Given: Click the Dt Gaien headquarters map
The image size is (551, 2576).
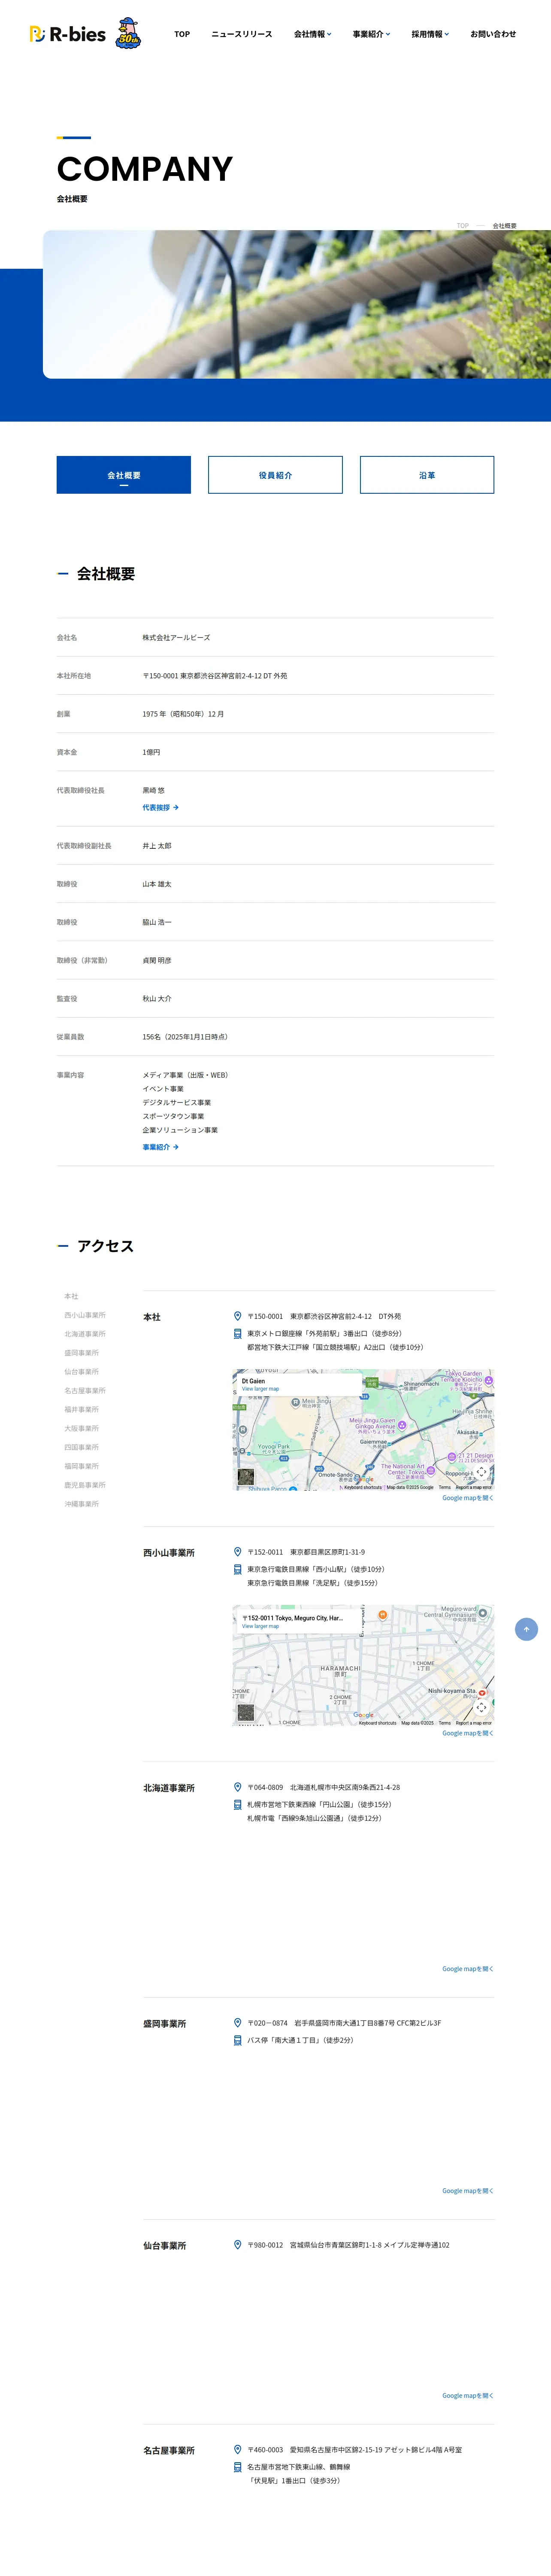Looking at the screenshot, I should (363, 1430).
